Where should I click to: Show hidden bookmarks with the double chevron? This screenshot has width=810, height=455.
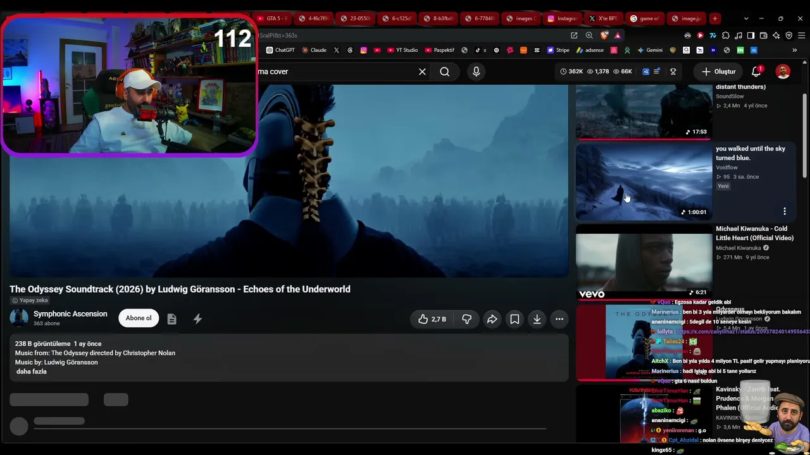[795, 50]
